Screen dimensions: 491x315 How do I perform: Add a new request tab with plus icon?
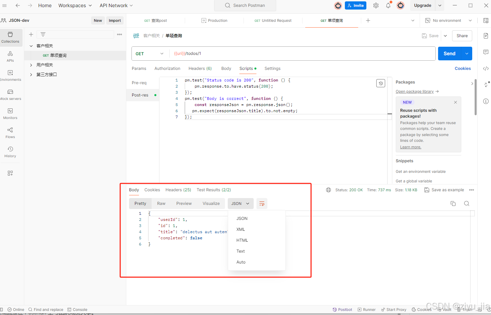point(368,20)
